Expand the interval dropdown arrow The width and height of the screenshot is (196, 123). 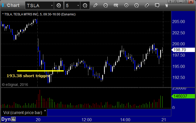pyautogui.click(x=78, y=5)
